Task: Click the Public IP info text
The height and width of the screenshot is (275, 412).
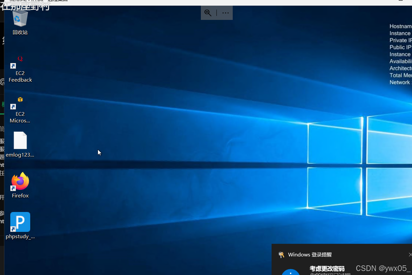Action: [401, 47]
